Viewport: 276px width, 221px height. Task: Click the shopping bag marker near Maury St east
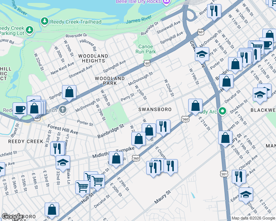225,138
